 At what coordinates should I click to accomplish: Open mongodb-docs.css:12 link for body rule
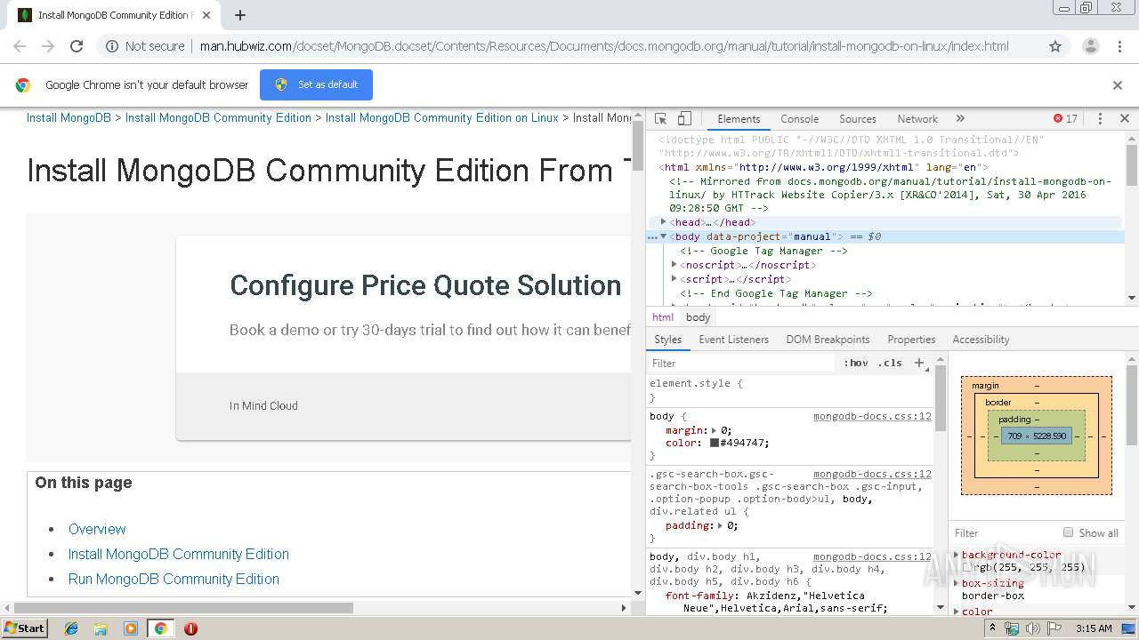coord(872,416)
